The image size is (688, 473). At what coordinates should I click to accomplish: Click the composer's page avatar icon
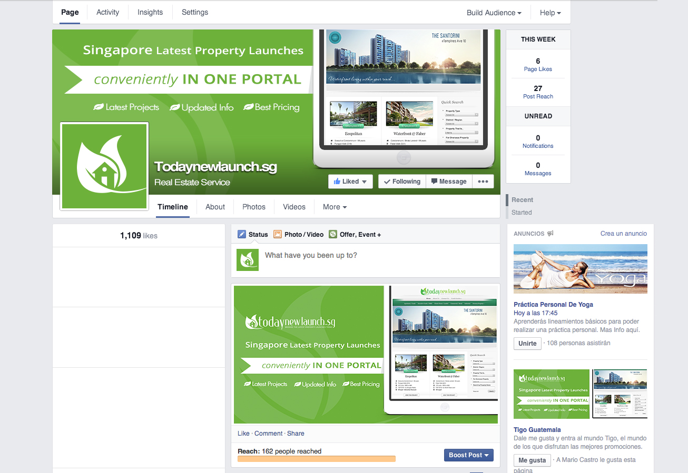pos(248,260)
